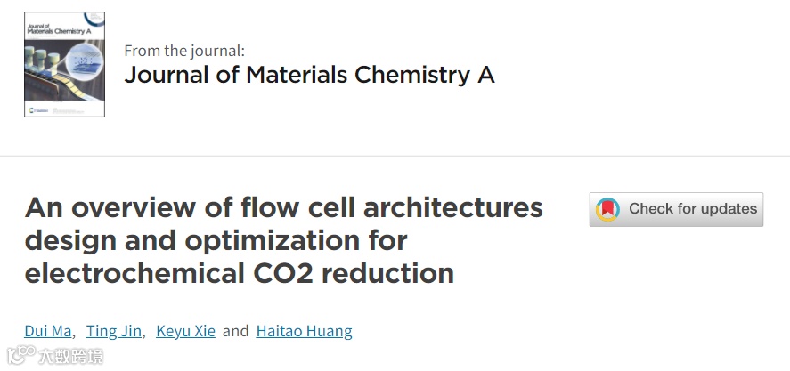Open author Dui Ma's link
The width and height of the screenshot is (790, 371).
coord(48,331)
